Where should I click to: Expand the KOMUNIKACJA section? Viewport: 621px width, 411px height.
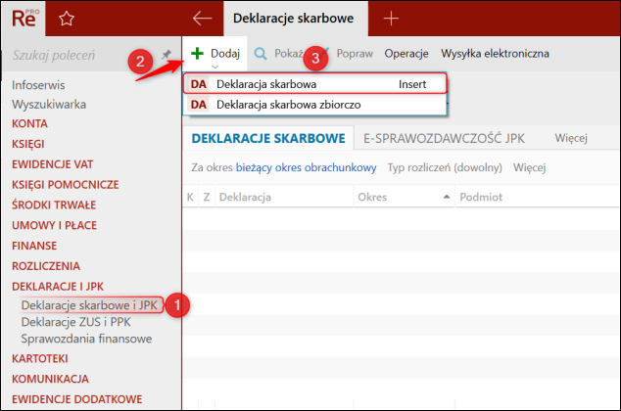click(x=50, y=379)
